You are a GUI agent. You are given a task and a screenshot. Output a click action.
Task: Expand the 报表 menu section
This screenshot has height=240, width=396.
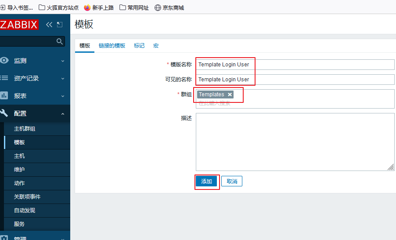[63, 96]
